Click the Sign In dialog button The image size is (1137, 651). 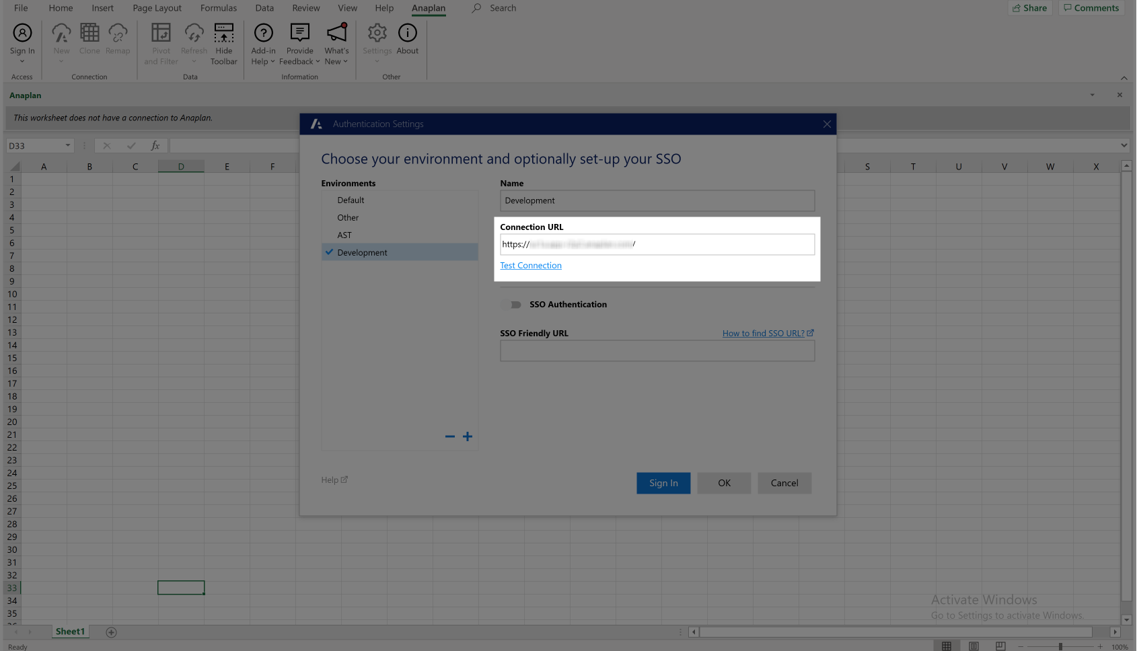[663, 483]
